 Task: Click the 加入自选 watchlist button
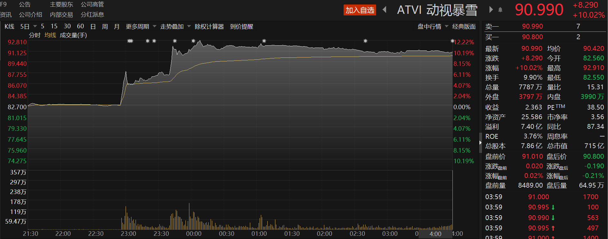(x=360, y=10)
